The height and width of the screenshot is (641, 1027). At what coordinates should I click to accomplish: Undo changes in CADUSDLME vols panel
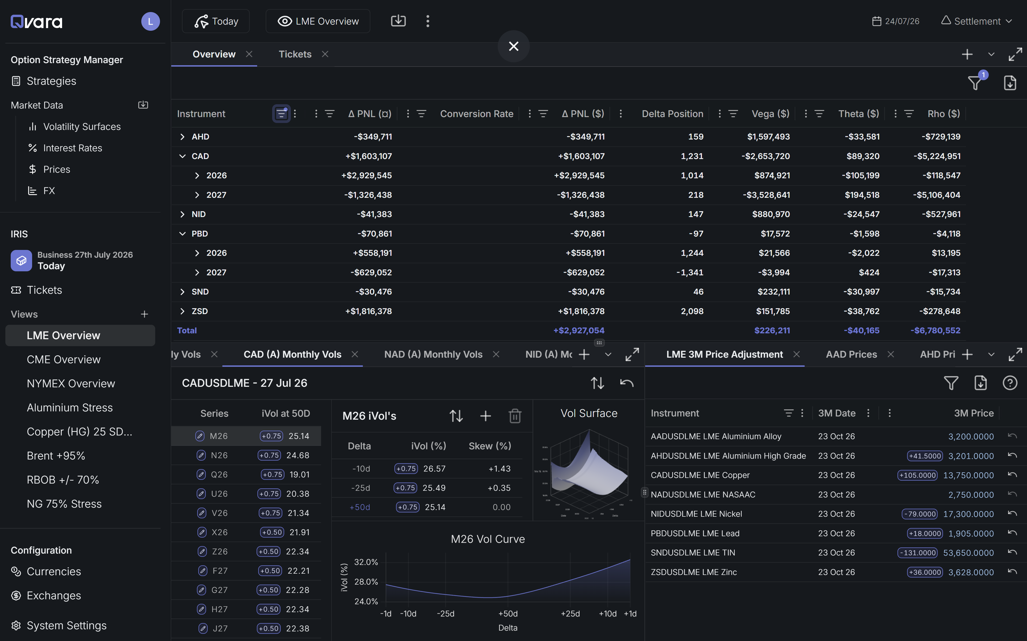(626, 383)
